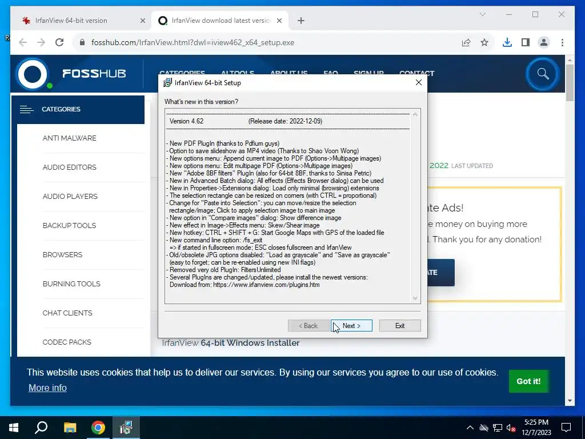Click the FossHub logo
This screenshot has height=439, width=585.
(x=71, y=74)
